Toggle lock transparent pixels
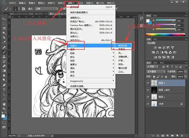Viewport: 189px width, 138px height. (154, 76)
